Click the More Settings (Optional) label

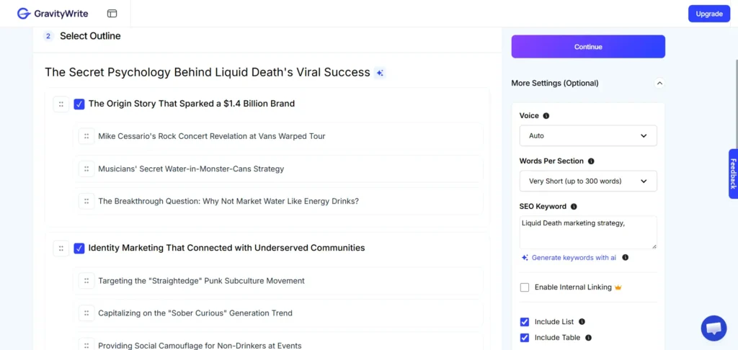coord(555,84)
